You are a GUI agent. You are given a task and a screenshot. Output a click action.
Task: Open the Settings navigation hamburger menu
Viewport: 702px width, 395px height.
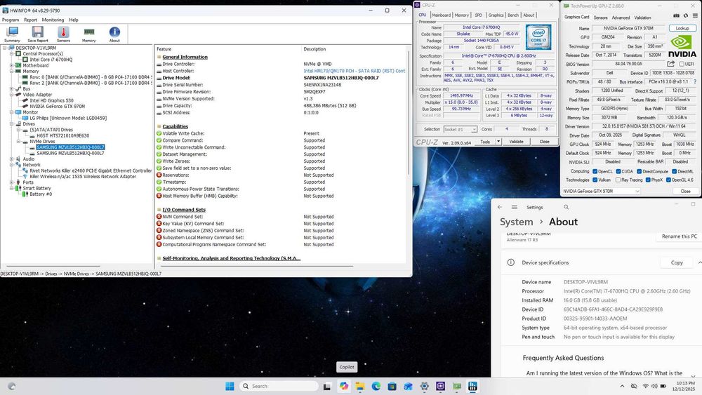pyautogui.click(x=515, y=207)
